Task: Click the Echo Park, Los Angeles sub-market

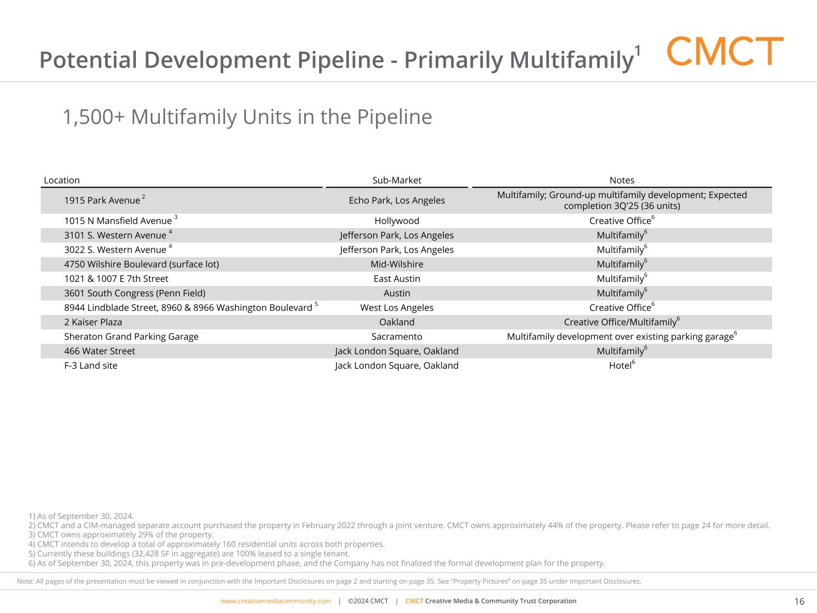Action: [x=396, y=201]
